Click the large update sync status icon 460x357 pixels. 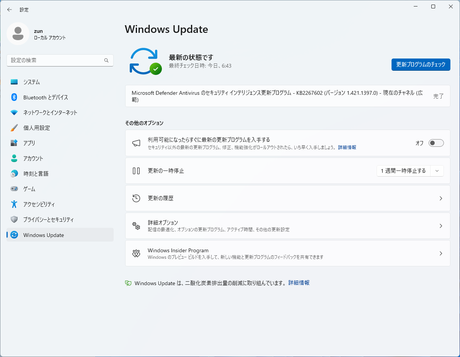(x=145, y=61)
